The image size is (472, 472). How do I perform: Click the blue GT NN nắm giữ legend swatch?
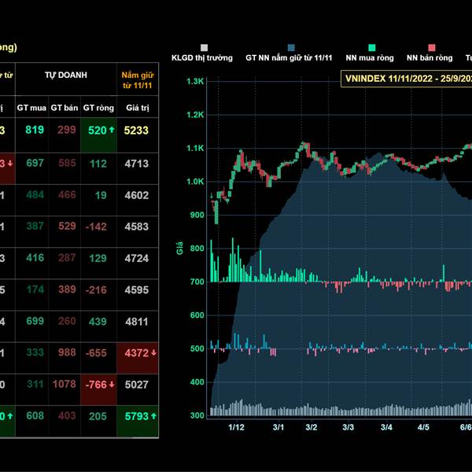(x=291, y=47)
